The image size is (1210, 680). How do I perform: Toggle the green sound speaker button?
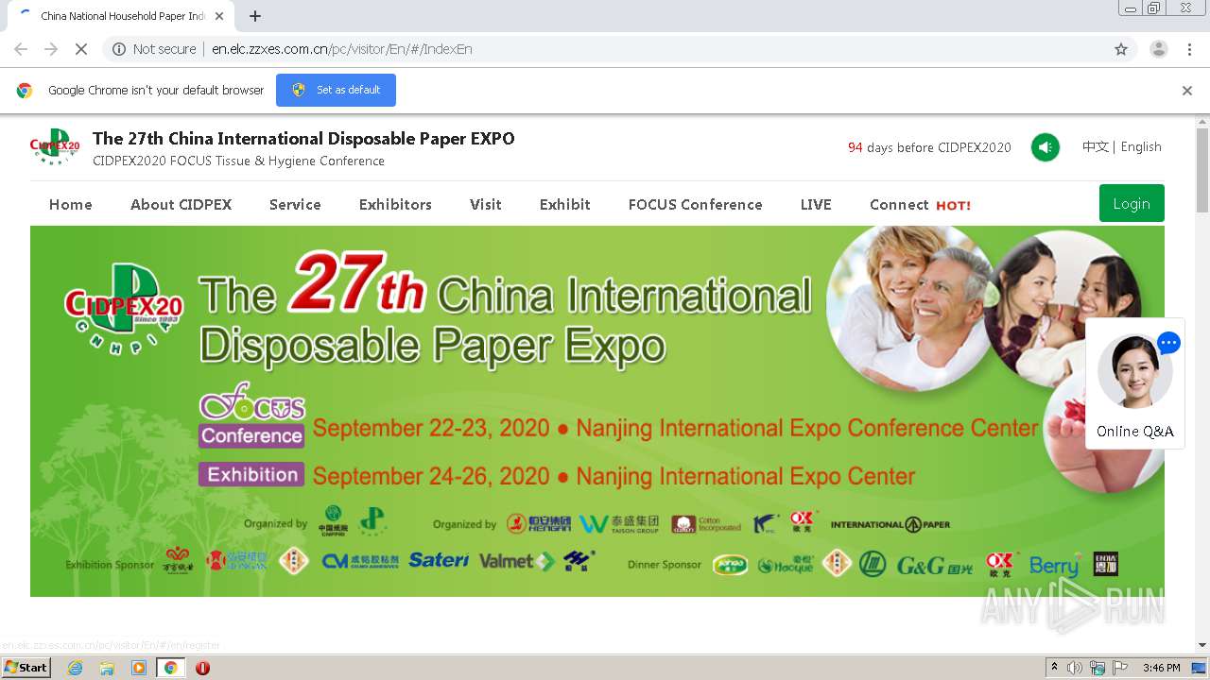pos(1045,147)
